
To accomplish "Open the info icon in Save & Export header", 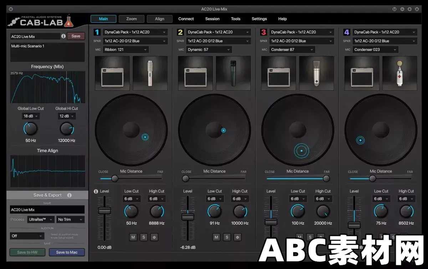I will pyautogui.click(x=69, y=195).
